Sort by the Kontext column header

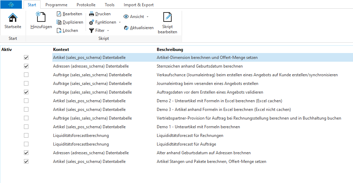tap(61, 50)
